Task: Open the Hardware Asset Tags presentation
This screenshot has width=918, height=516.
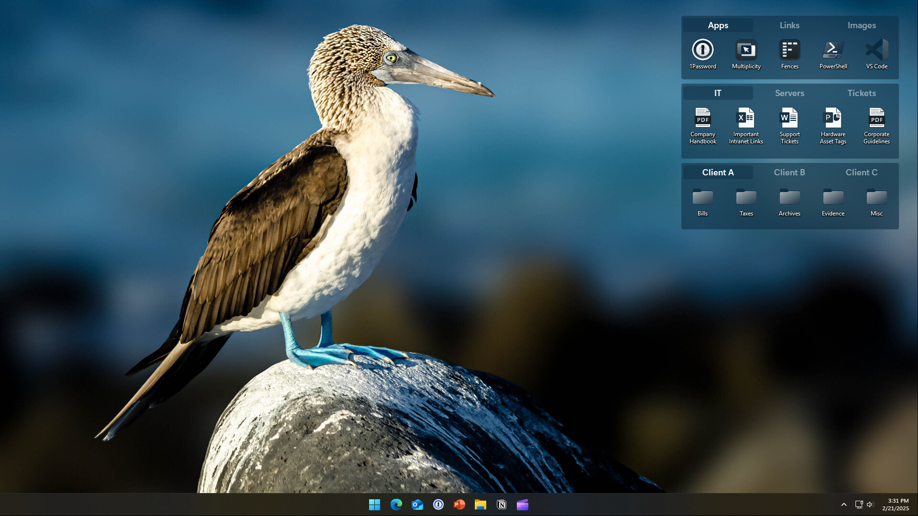Action: 832,118
